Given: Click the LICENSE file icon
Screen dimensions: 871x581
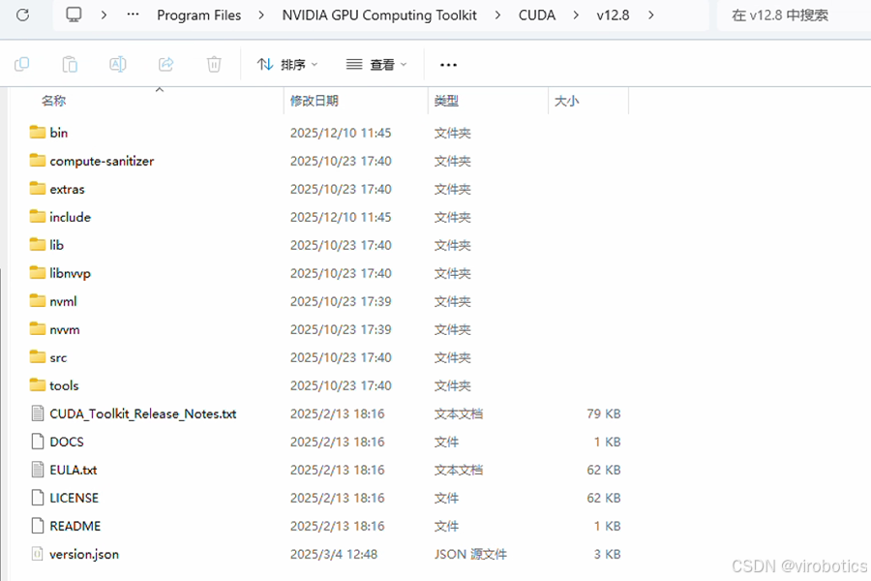Looking at the screenshot, I should coord(37,498).
